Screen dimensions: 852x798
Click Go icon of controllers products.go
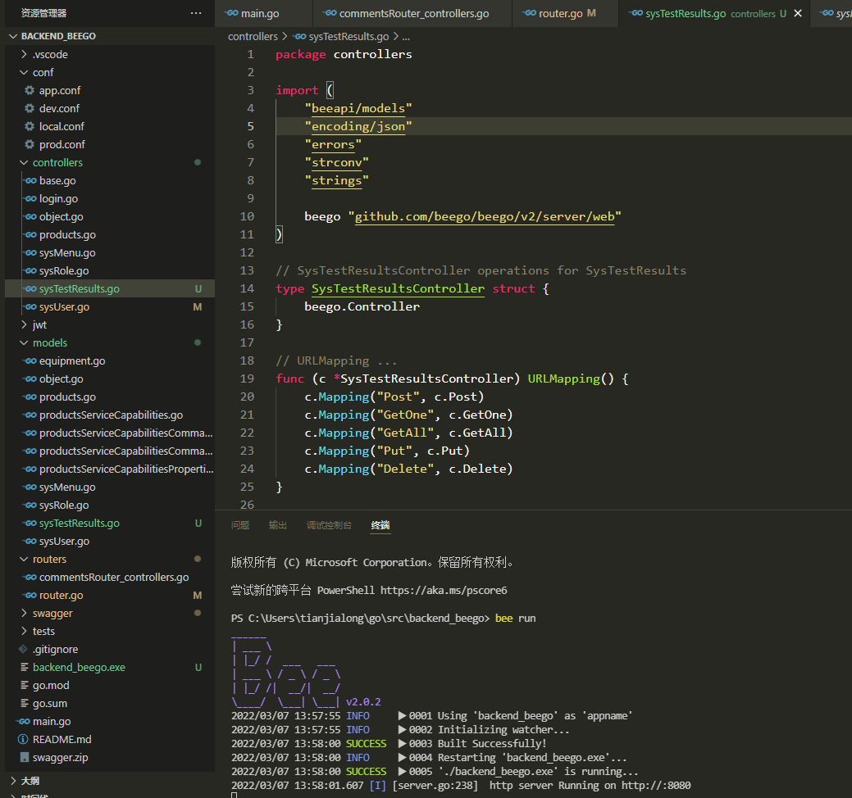pyautogui.click(x=30, y=234)
